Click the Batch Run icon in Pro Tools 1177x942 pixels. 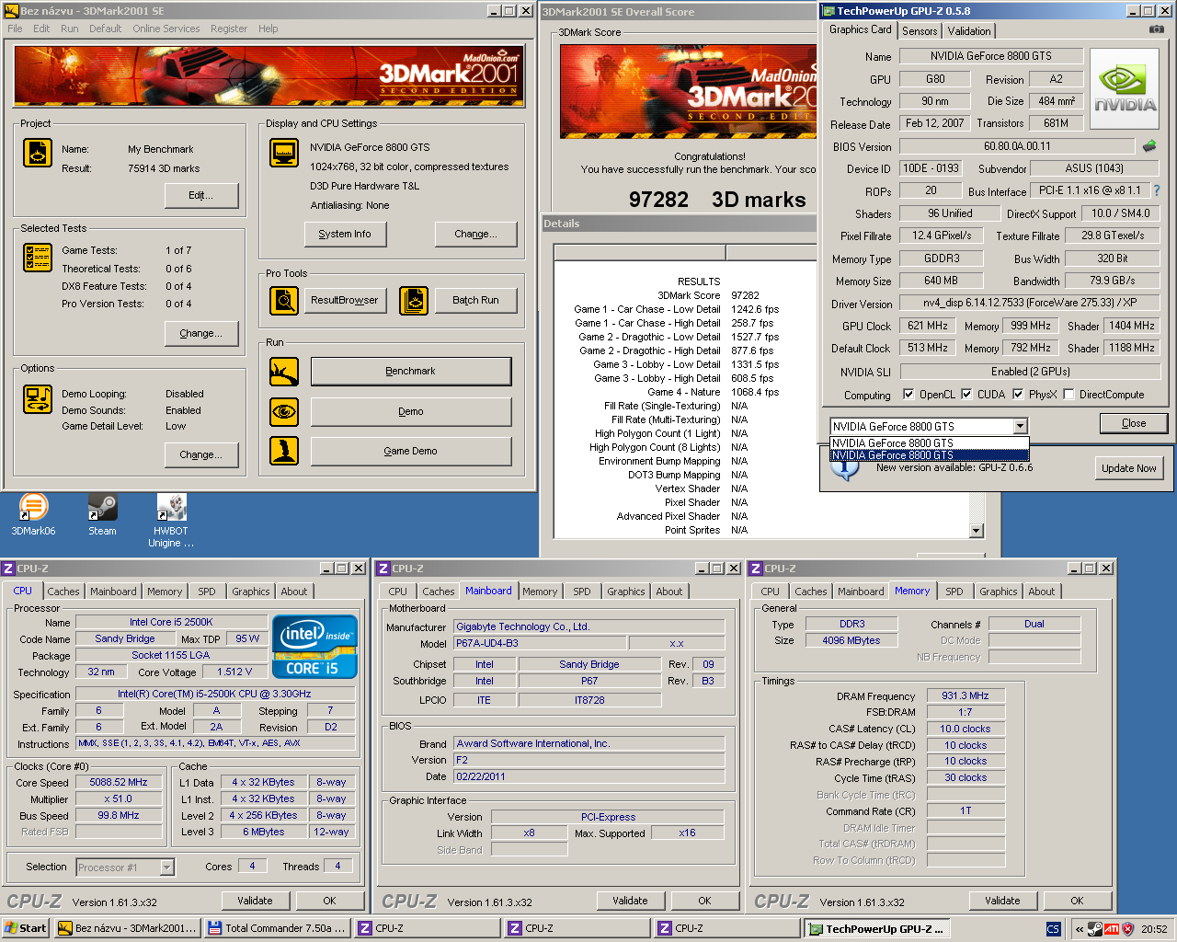[x=414, y=300]
